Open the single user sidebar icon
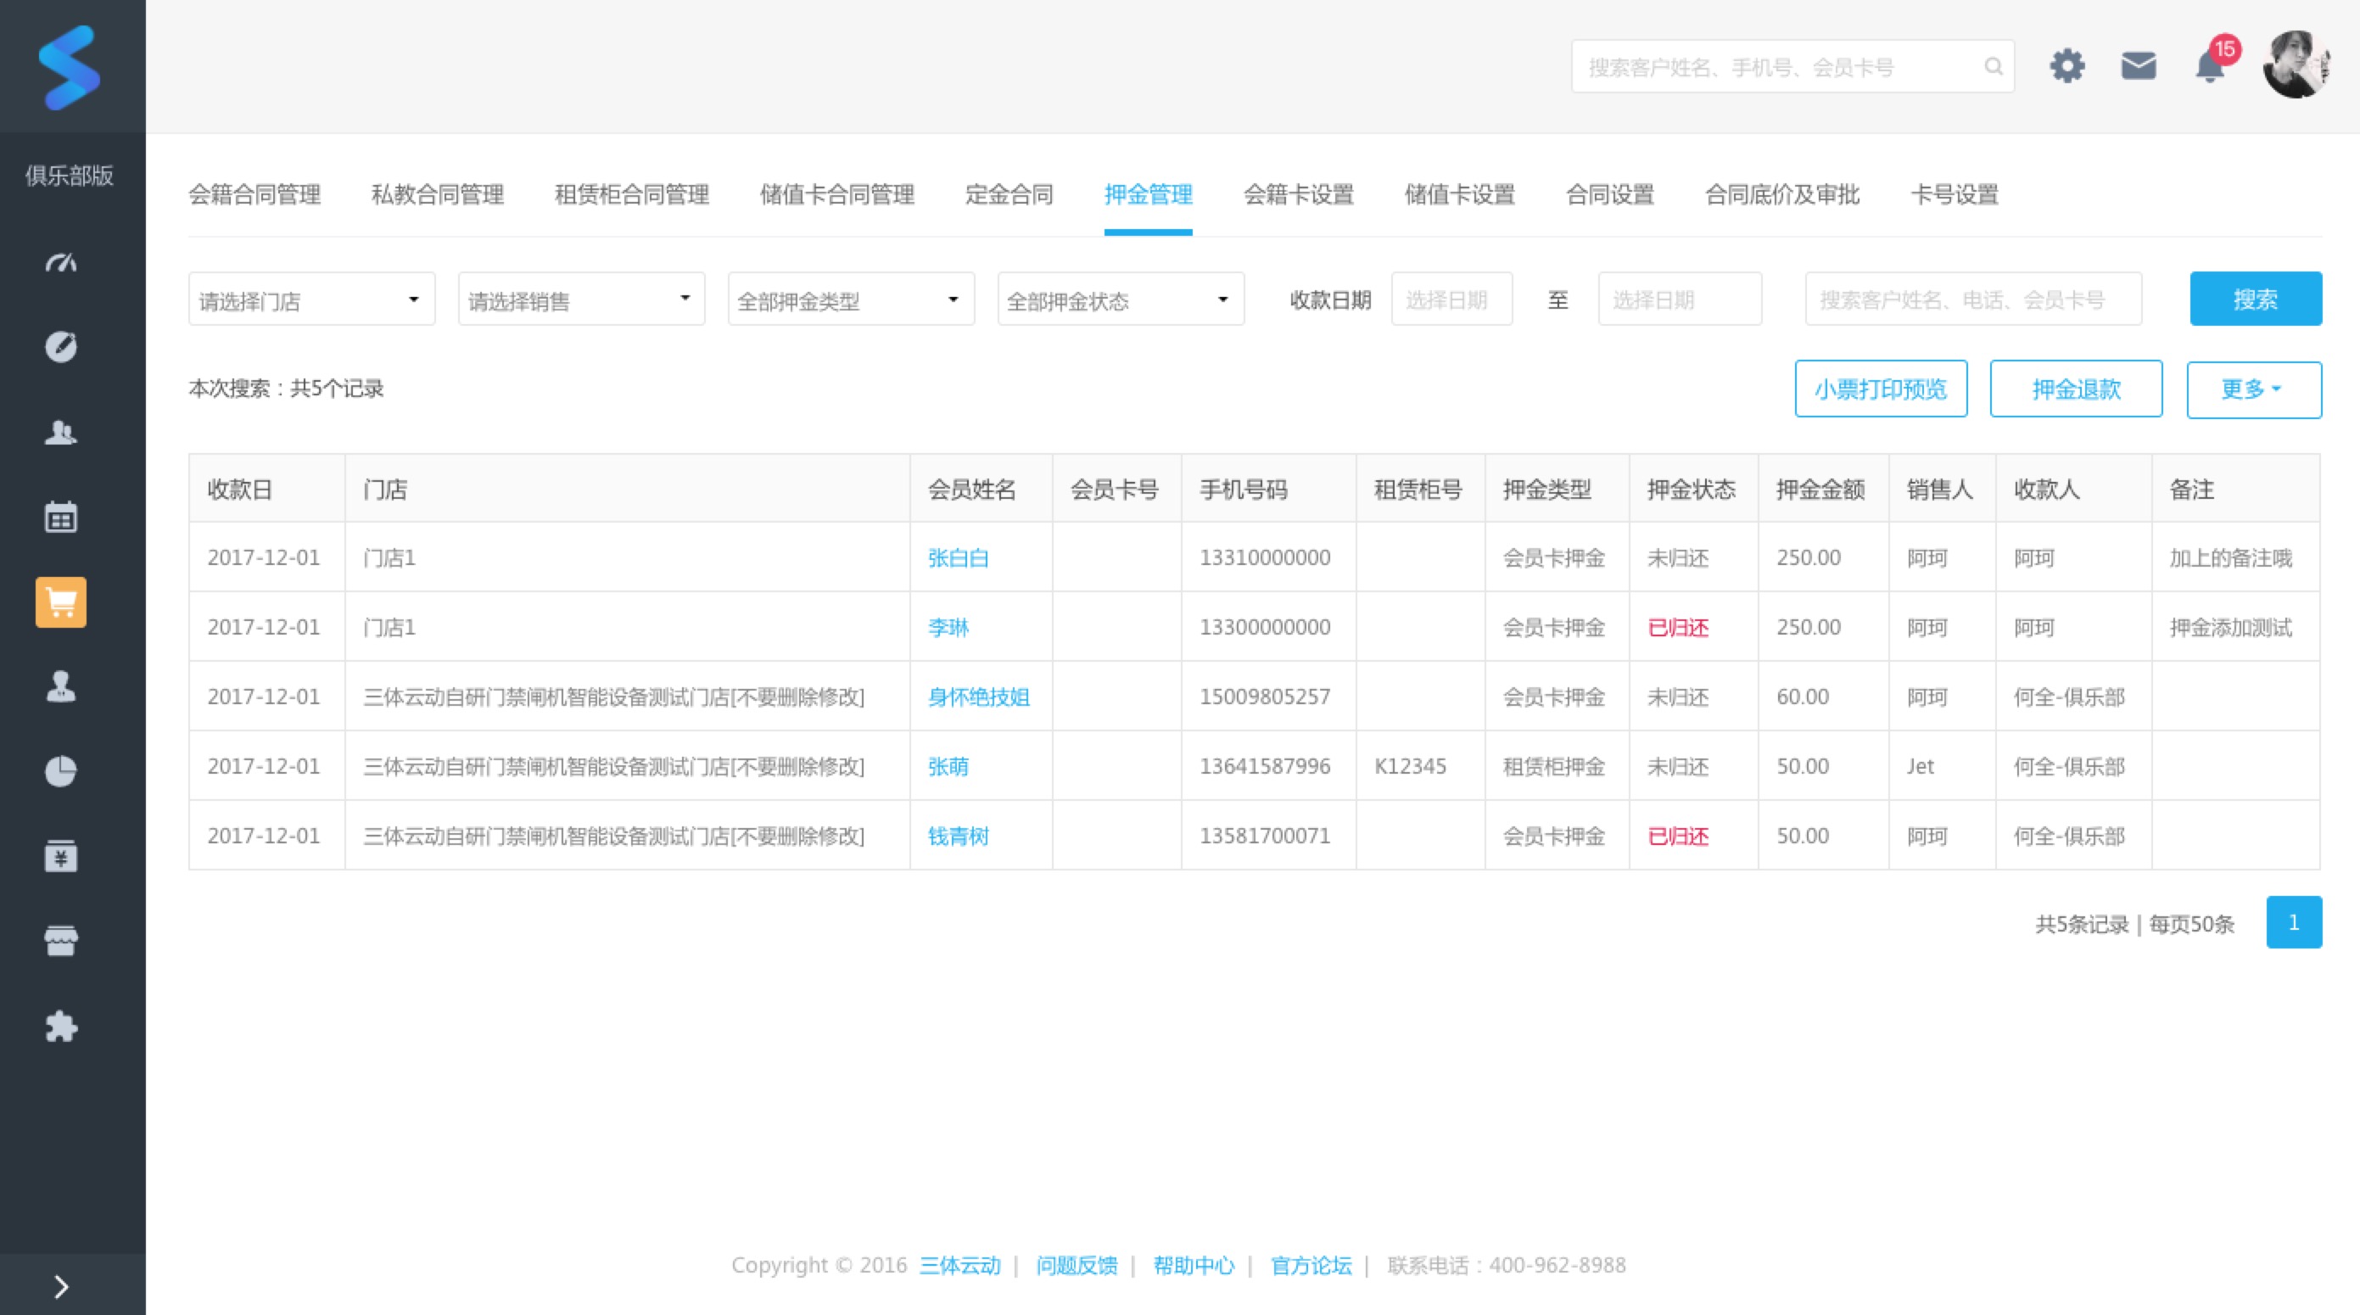This screenshot has width=2360, height=1315. pyautogui.click(x=60, y=686)
